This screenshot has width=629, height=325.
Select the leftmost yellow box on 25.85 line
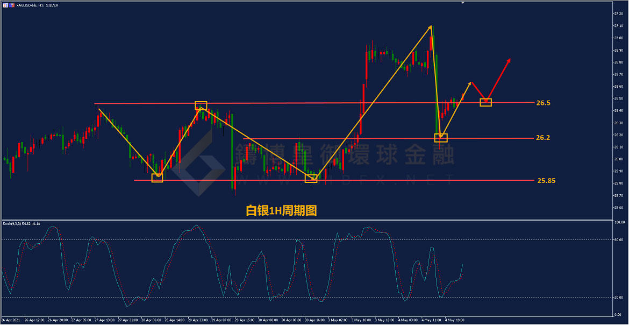tap(157, 178)
